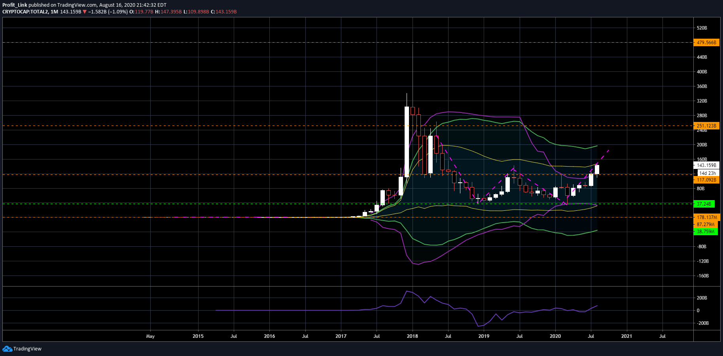Click the TradingView wordmark at bottom left

[27, 349]
